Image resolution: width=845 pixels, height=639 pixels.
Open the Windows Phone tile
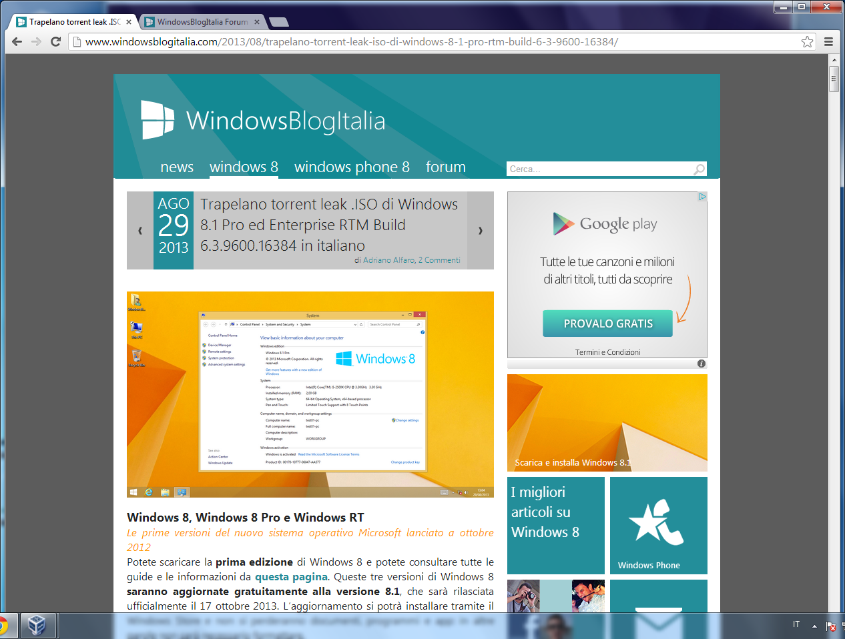coord(659,526)
